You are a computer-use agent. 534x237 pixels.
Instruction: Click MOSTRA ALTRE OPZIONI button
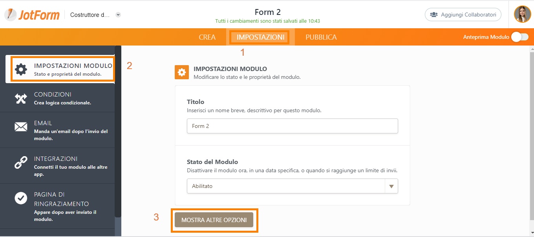(x=214, y=220)
